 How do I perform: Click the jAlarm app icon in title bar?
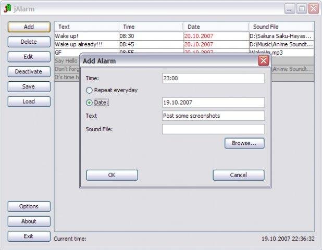(7, 9)
